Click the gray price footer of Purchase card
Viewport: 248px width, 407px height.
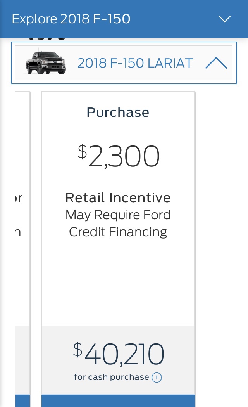click(x=118, y=360)
